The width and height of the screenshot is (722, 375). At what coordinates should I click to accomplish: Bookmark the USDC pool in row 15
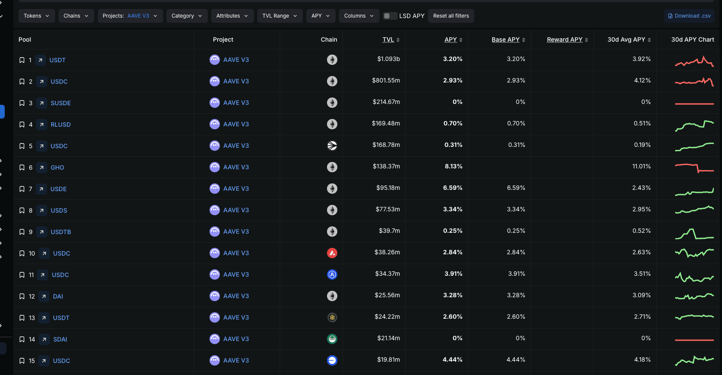(22, 361)
